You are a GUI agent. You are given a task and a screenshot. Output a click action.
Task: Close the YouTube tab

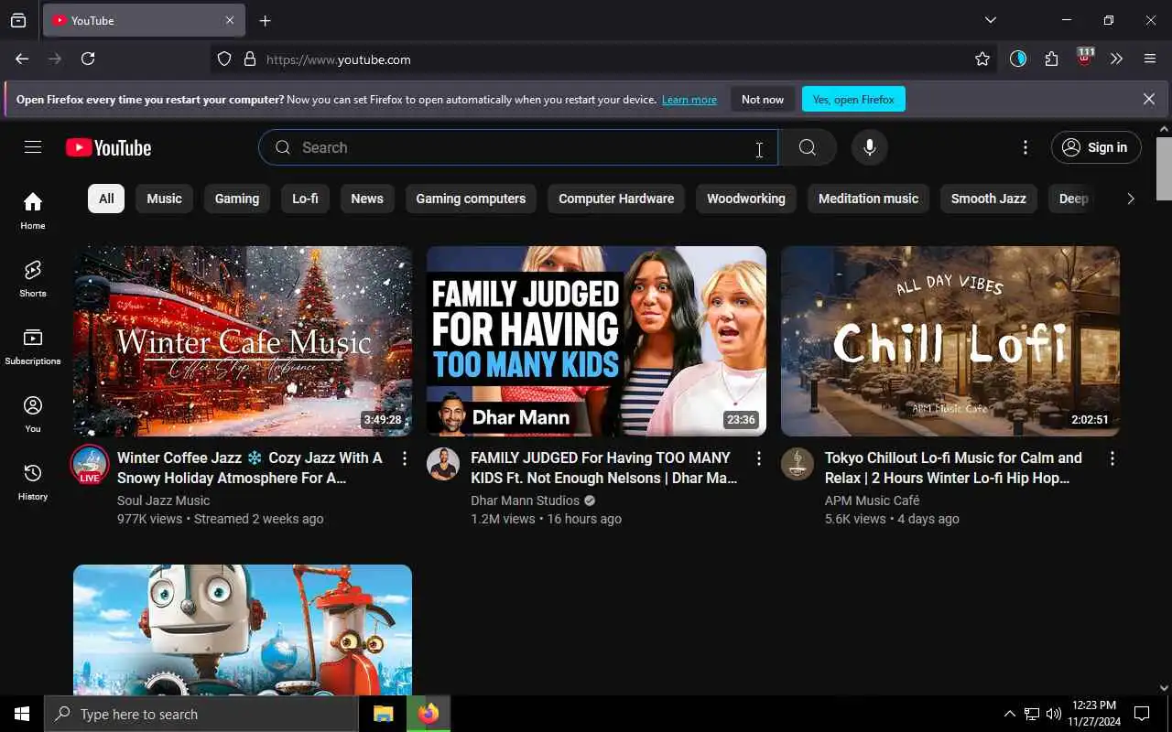click(x=230, y=20)
